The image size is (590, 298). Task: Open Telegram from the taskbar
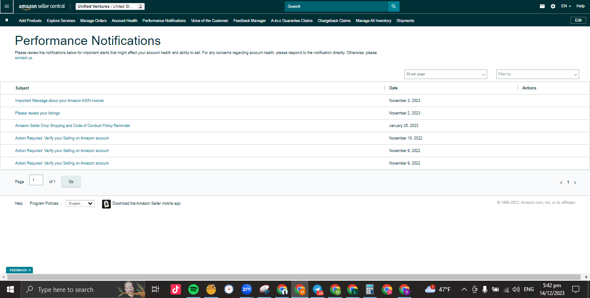[317, 289]
